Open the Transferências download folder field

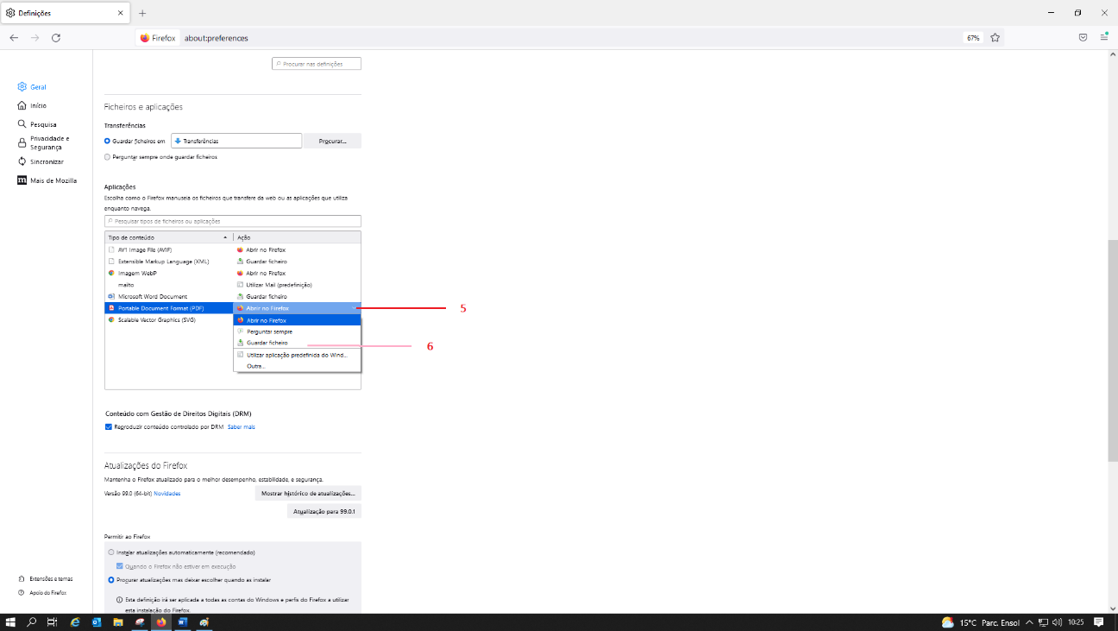pos(236,141)
